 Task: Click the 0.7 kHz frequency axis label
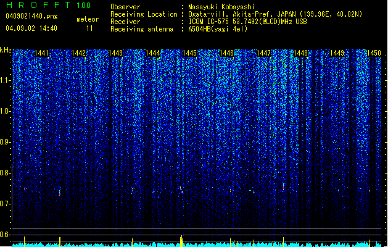click(x=6, y=204)
